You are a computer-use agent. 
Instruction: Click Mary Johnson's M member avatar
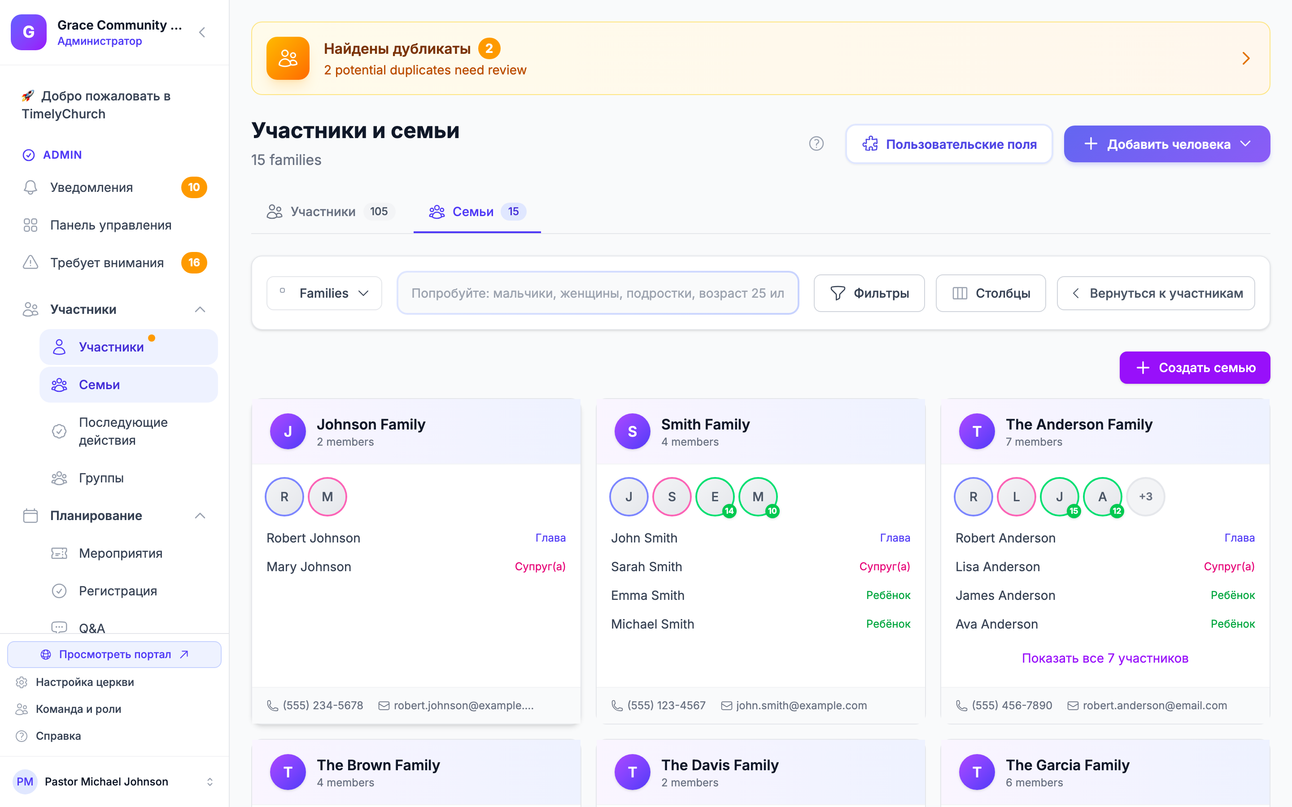click(327, 496)
